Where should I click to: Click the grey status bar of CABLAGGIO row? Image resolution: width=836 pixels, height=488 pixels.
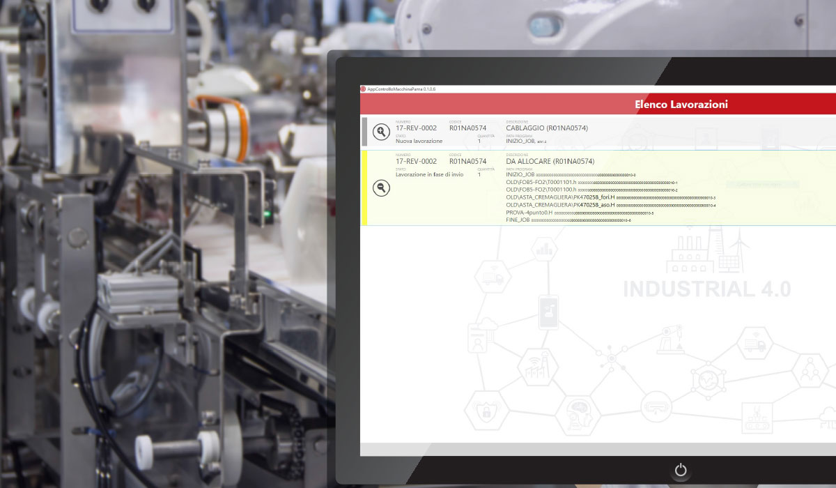tap(364, 132)
